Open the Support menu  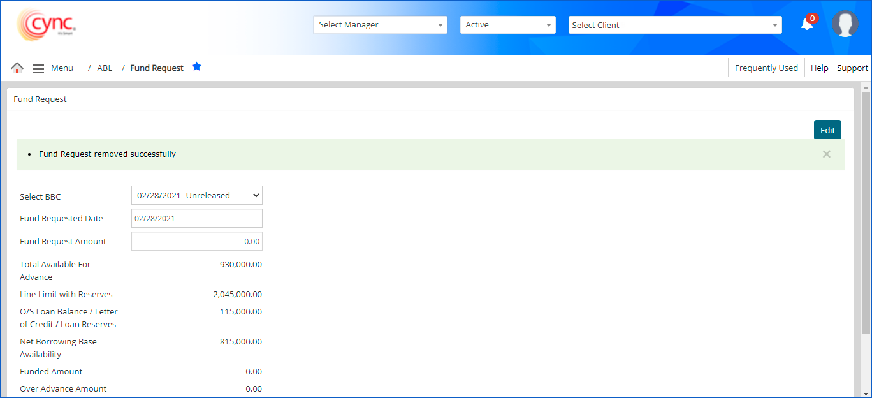852,68
